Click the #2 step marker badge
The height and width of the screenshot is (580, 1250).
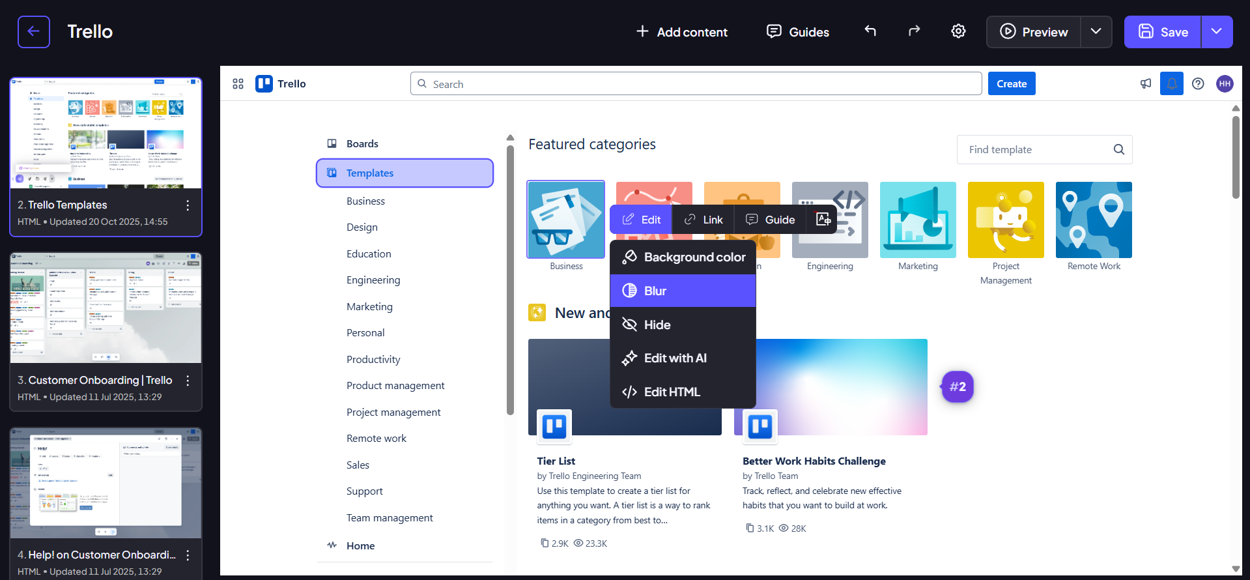point(958,386)
